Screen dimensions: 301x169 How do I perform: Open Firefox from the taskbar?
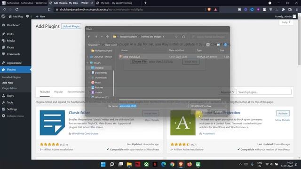190,164
